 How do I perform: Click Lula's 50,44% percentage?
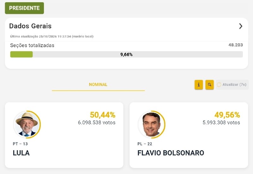pyautogui.click(x=102, y=115)
